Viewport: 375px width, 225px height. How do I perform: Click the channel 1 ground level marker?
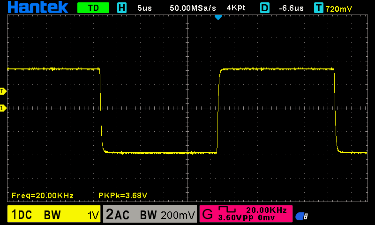pyautogui.click(x=3, y=108)
